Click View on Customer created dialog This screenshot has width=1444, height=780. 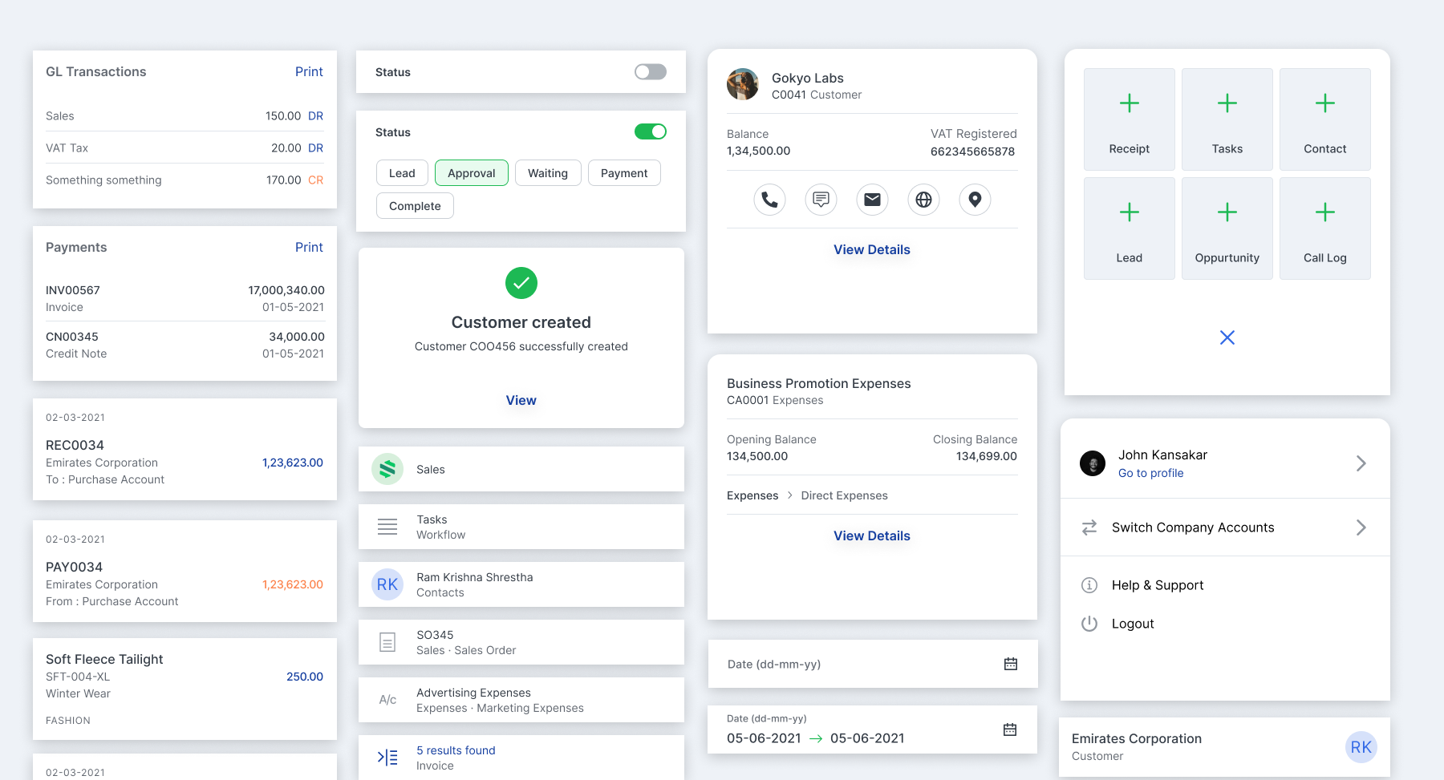pyautogui.click(x=521, y=400)
